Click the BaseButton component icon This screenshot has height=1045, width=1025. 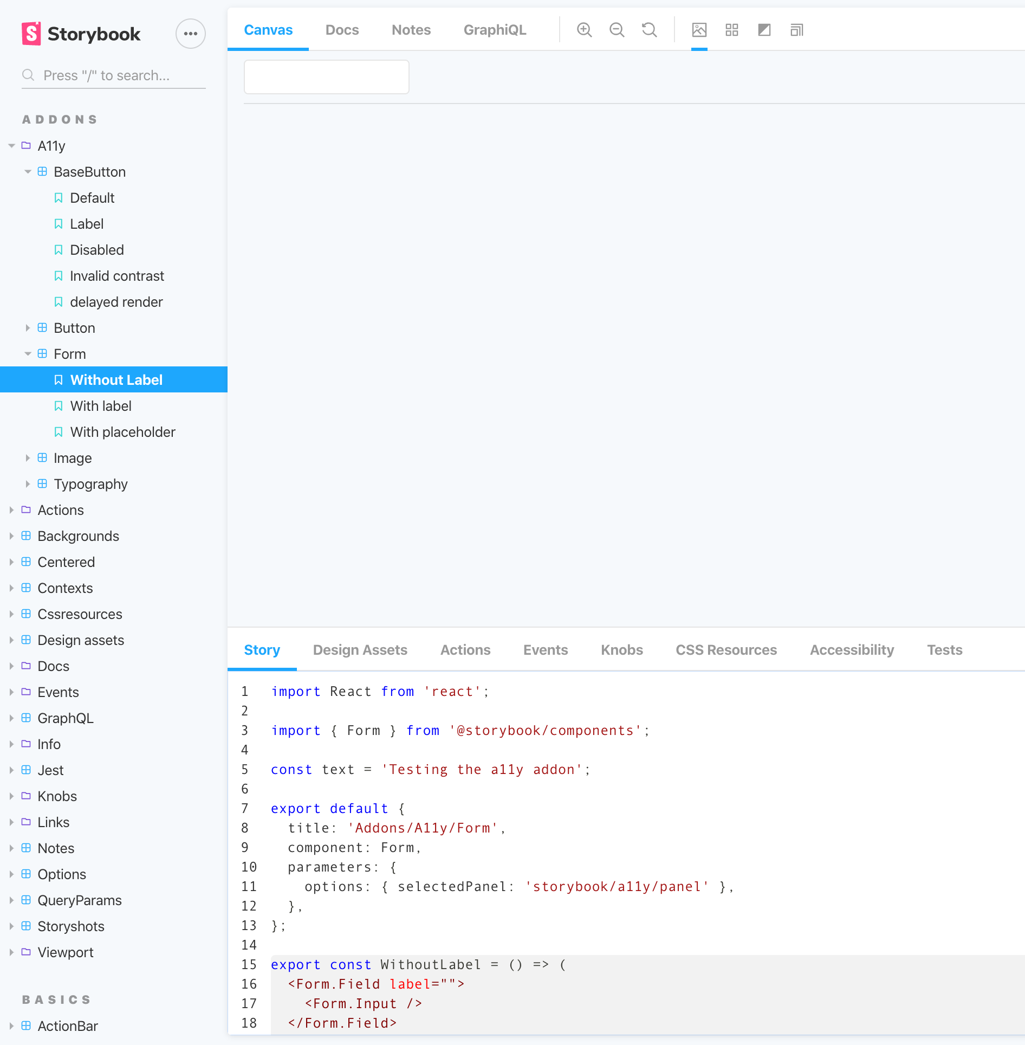coord(42,171)
